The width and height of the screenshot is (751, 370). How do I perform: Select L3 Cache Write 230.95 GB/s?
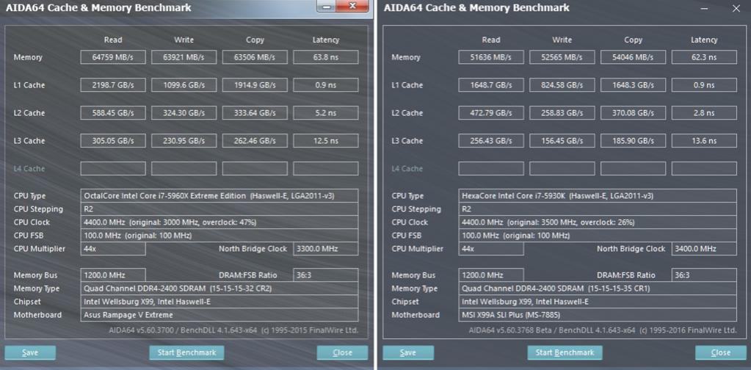184,141
